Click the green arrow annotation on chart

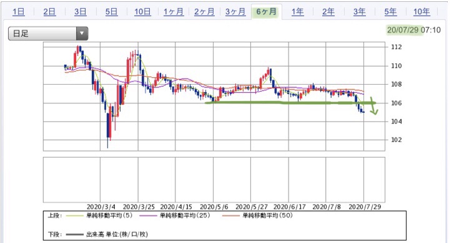click(374, 106)
